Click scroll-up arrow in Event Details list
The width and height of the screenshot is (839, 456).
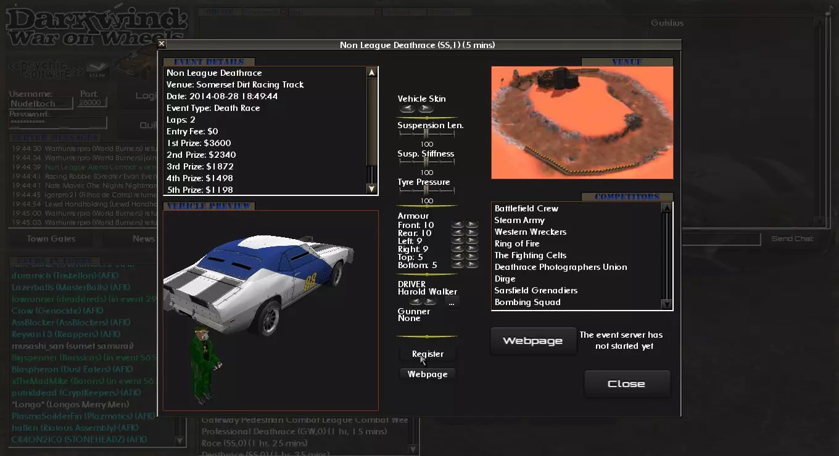(x=371, y=72)
